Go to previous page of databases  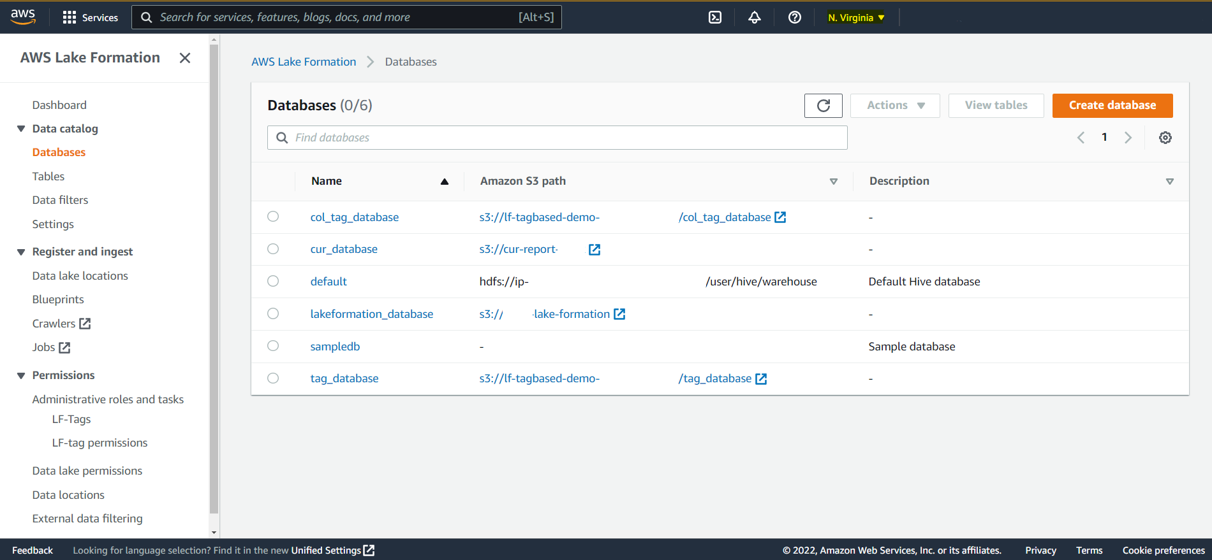1081,138
